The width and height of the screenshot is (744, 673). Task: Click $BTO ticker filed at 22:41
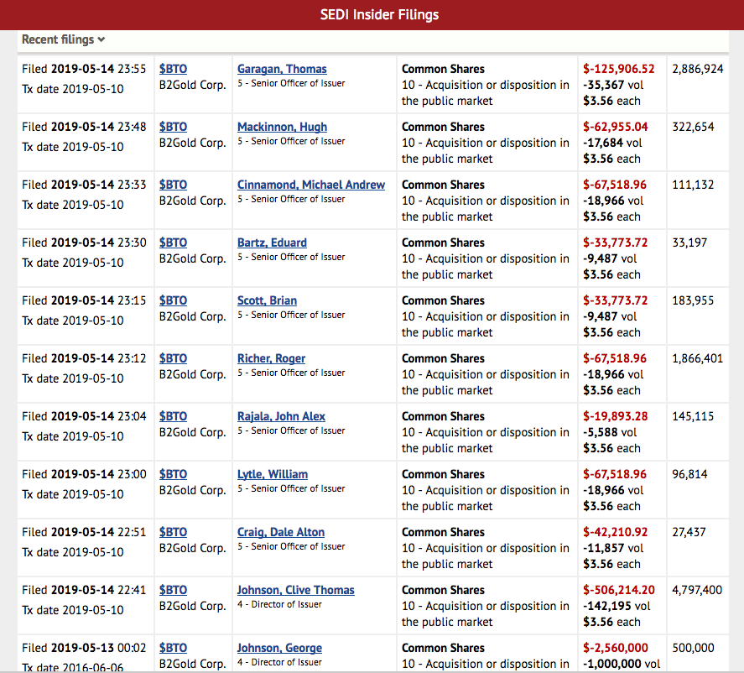(173, 590)
